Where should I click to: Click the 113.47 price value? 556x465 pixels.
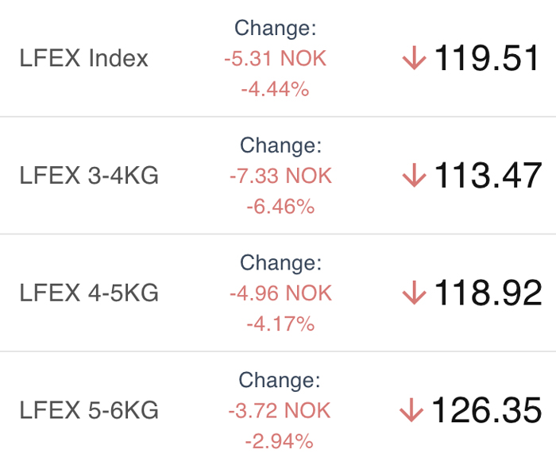tap(488, 175)
